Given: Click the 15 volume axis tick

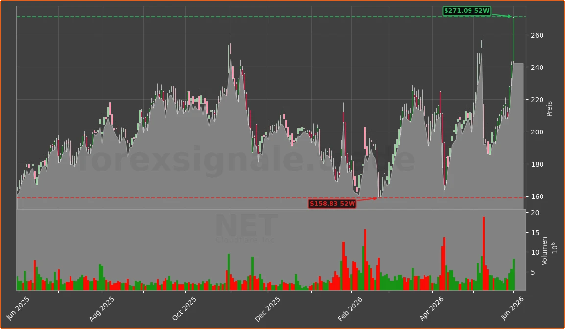Looking at the screenshot, I should (x=535, y=233).
